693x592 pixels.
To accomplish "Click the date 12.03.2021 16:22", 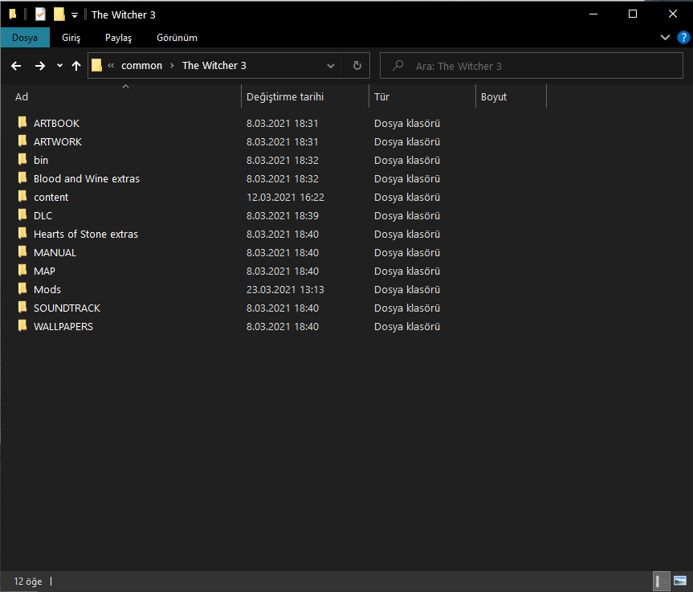I will pos(286,197).
